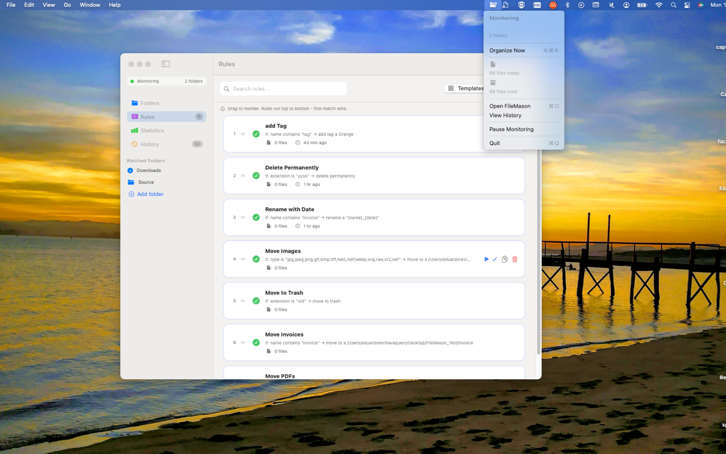The width and height of the screenshot is (726, 454).
Task: Disable the Delete Permanently rule checkmark
Action: [256, 176]
